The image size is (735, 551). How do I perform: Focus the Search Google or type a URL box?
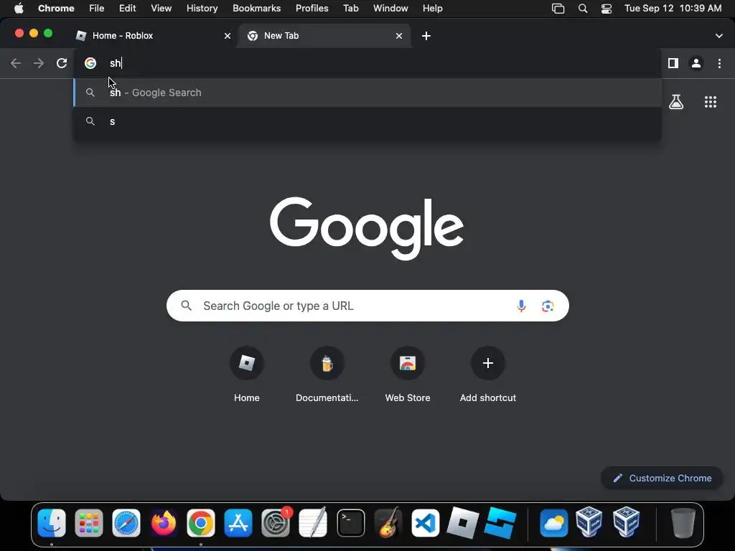point(368,306)
